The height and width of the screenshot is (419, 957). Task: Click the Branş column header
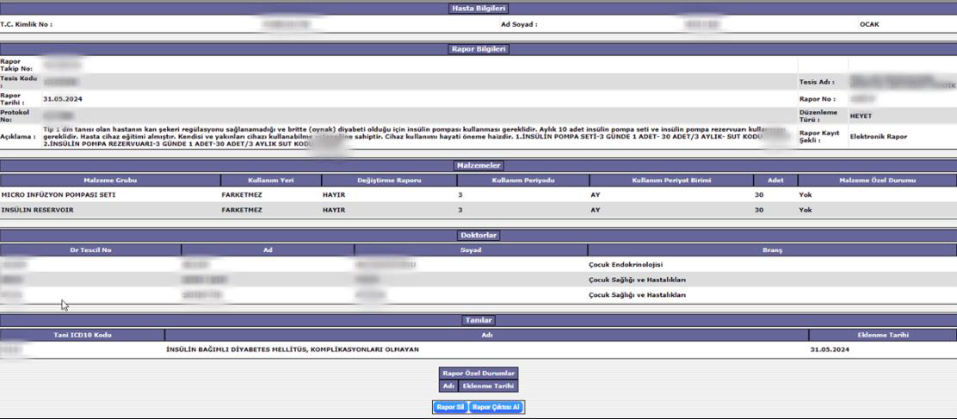point(772,250)
